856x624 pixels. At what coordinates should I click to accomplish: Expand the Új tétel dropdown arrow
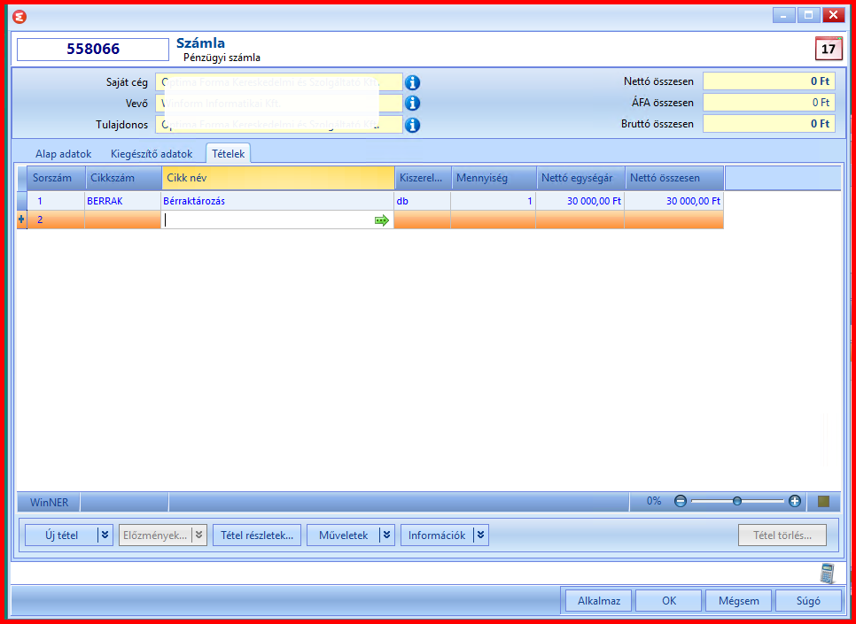105,535
